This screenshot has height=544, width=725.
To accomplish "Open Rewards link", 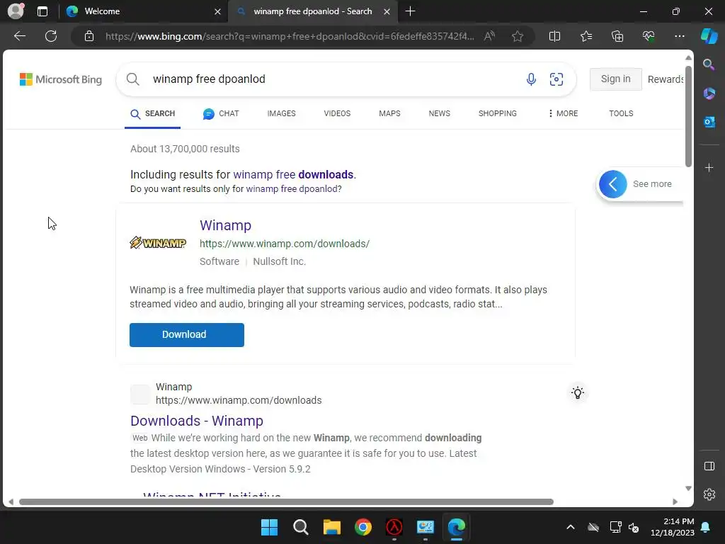I will [x=666, y=79].
